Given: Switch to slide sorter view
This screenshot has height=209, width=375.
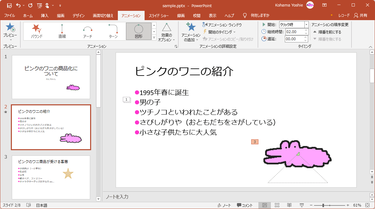Looking at the screenshot, I should (277, 205).
